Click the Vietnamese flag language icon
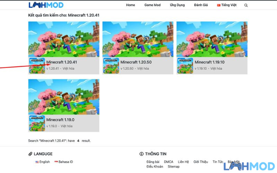This screenshot has width=277, height=173. pos(219,5)
